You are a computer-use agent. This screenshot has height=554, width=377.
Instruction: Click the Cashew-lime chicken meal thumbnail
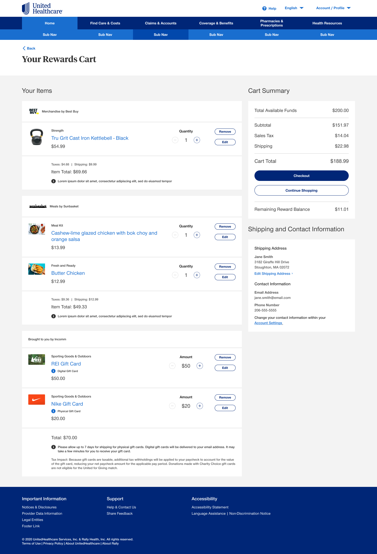tap(37, 229)
